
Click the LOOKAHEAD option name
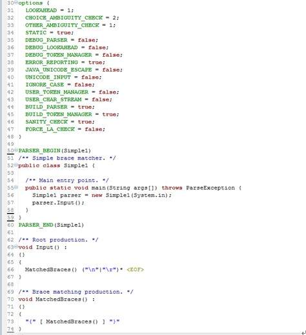click(x=41, y=10)
